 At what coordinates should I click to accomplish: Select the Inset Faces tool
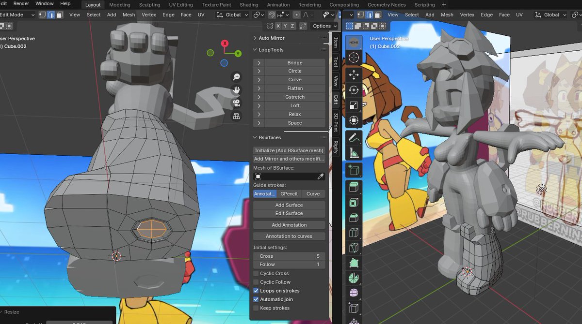354,203
